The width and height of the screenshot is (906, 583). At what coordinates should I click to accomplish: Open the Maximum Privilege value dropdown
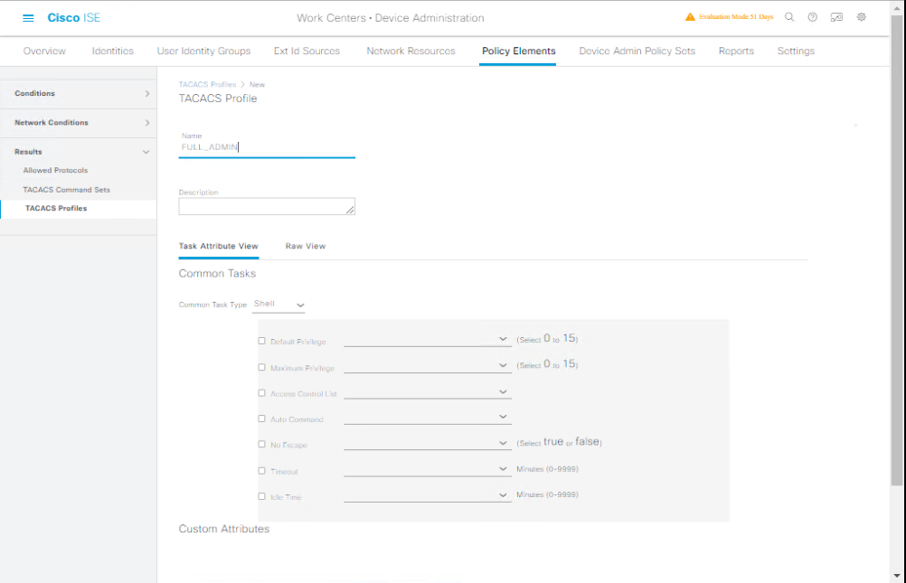click(428, 365)
